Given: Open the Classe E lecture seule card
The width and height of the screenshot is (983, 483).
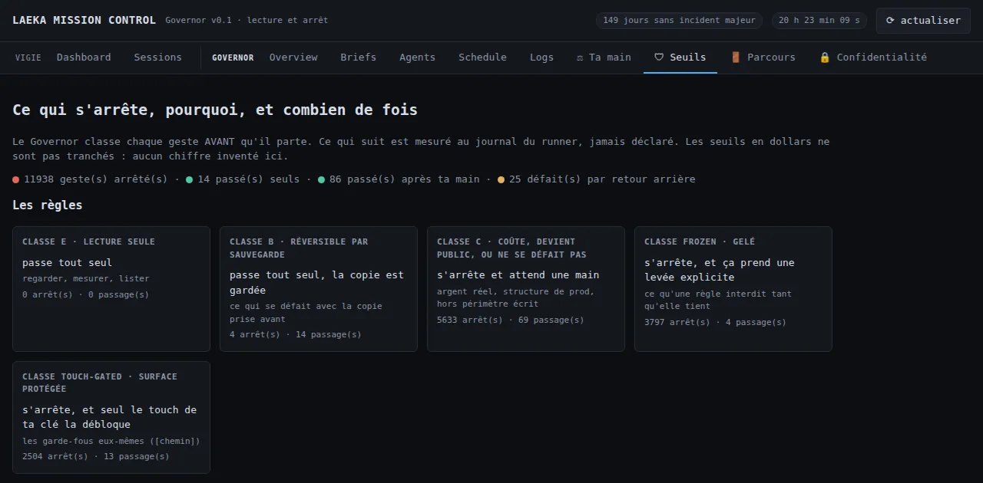Looking at the screenshot, I should 111,289.
